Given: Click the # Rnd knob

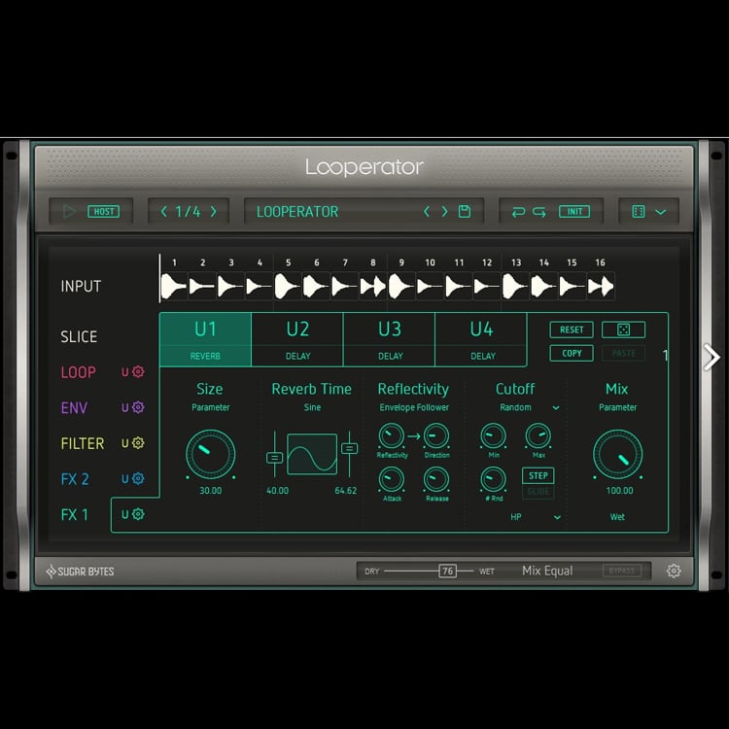Looking at the screenshot, I should coord(493,479).
